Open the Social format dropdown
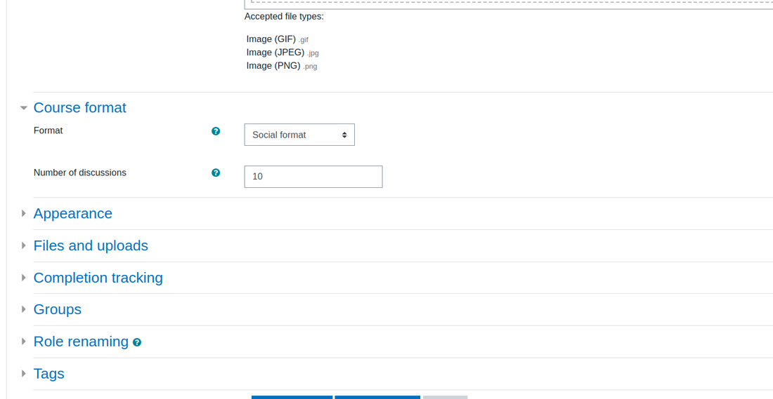The height and width of the screenshot is (399, 773). pos(299,135)
